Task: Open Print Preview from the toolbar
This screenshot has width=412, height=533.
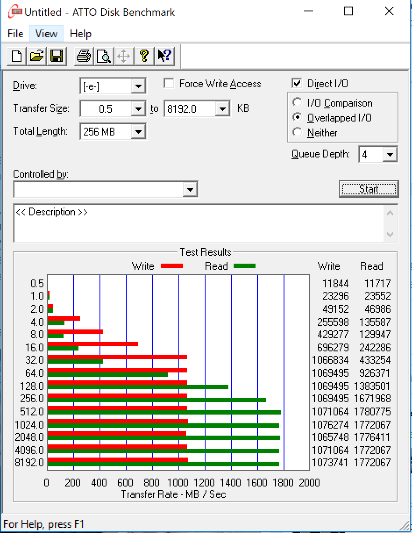Action: tap(103, 56)
